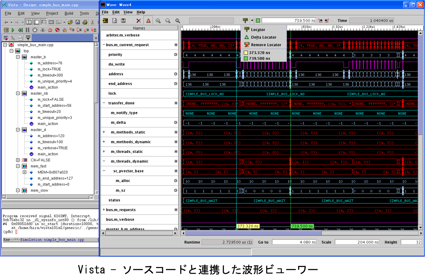Collapse the bus.m_current_request signal group
The image size is (425, 275).
104,45
